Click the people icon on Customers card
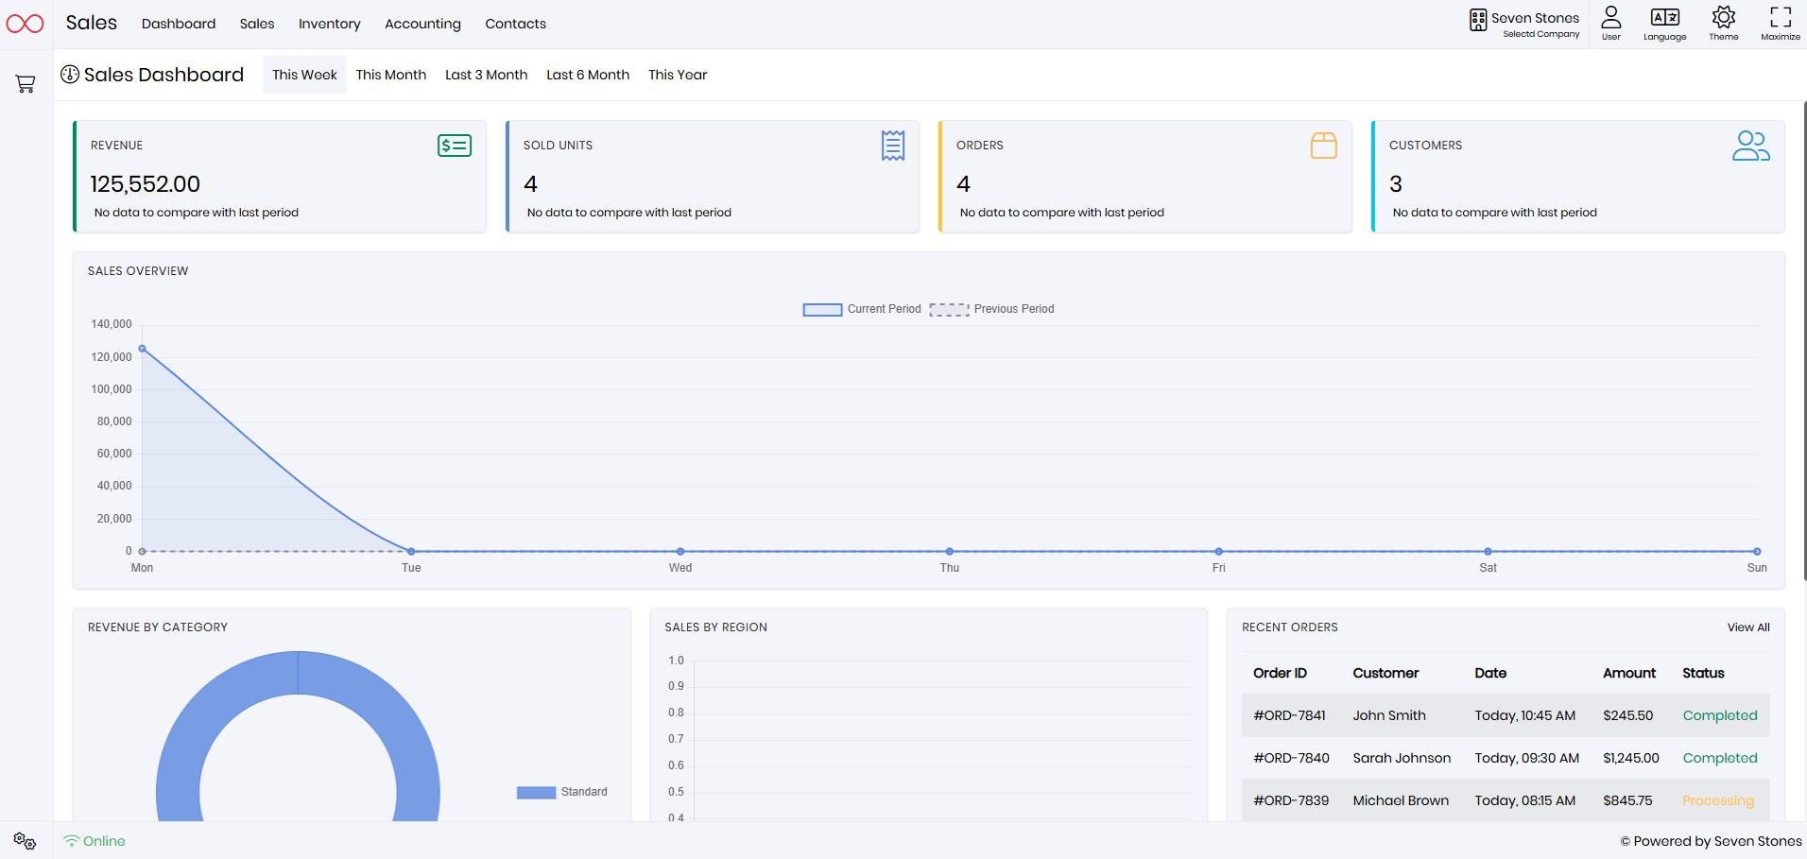The width and height of the screenshot is (1807, 859). tap(1750, 146)
